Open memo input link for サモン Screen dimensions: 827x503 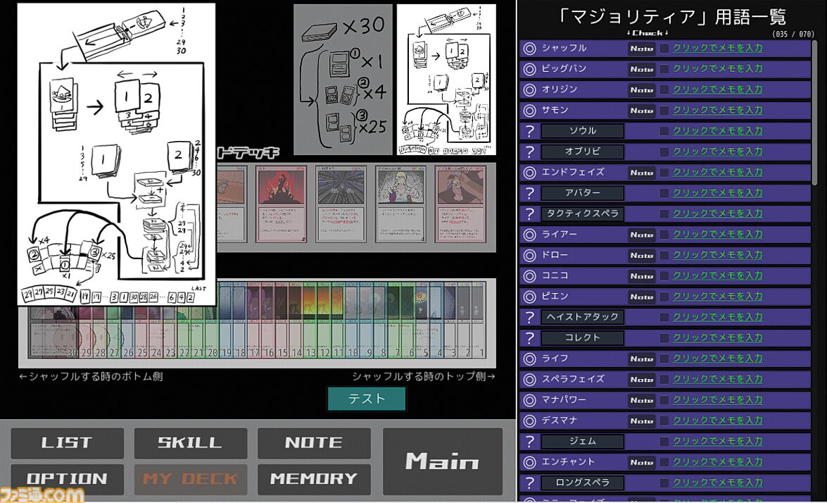pos(718,111)
